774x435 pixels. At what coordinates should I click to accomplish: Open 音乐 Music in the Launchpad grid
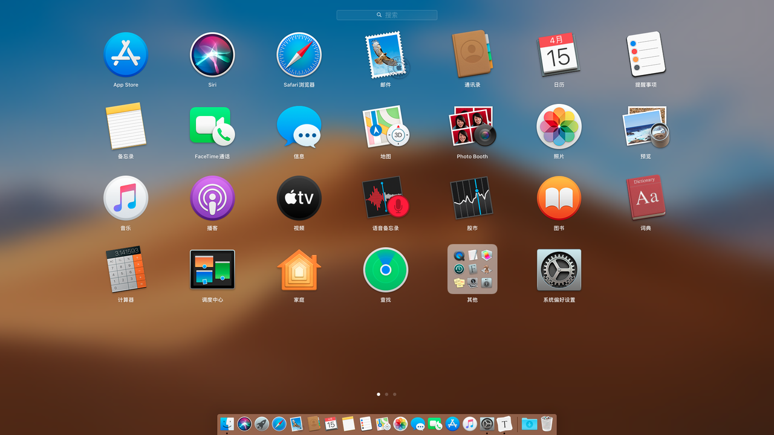click(126, 198)
